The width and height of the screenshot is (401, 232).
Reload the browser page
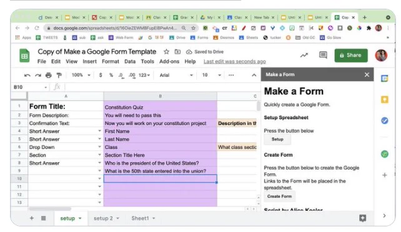tap(37, 28)
